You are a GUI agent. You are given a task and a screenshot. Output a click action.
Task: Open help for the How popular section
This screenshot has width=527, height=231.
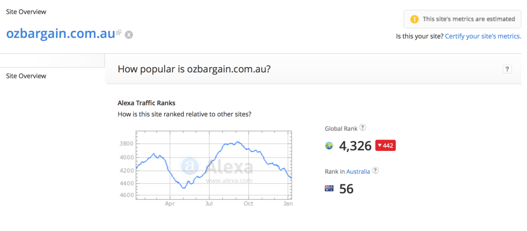[507, 69]
